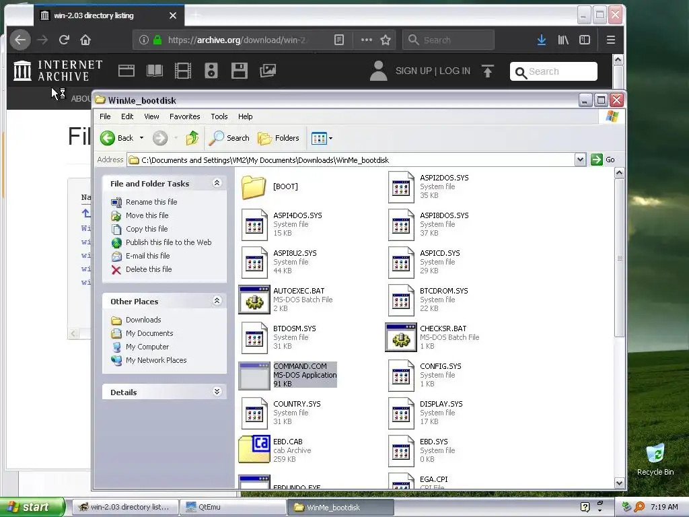689x517 pixels.
Task: Select the EBD.CAB archive icon
Action: pos(254,449)
